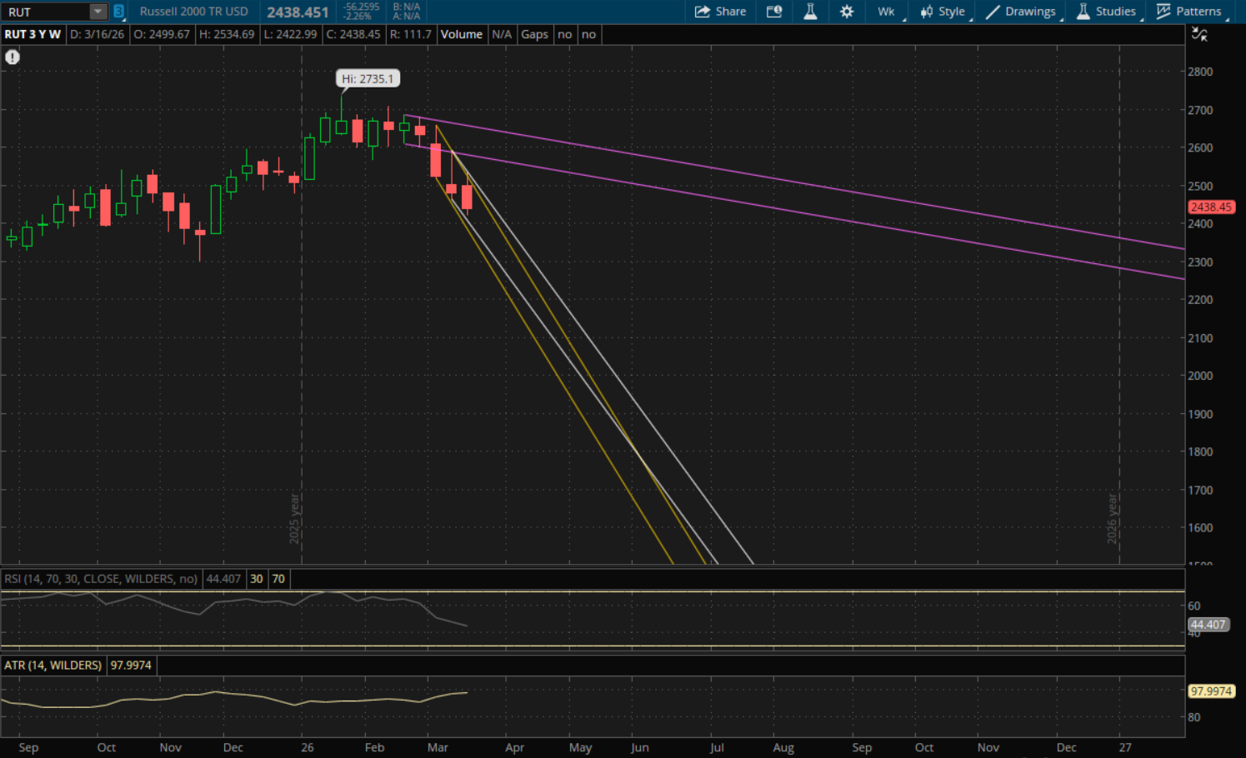Click the Gaps label in chart header
Screen dimensions: 1246x758
click(534, 34)
